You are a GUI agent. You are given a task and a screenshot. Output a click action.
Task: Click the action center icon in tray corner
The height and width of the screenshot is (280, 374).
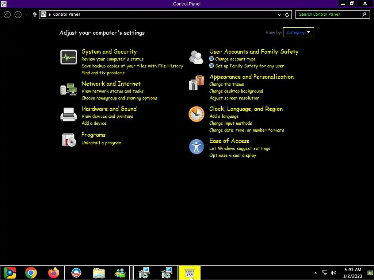[370, 273]
